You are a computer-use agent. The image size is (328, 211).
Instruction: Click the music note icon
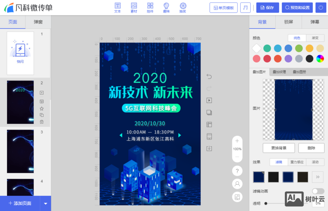(x=245, y=8)
